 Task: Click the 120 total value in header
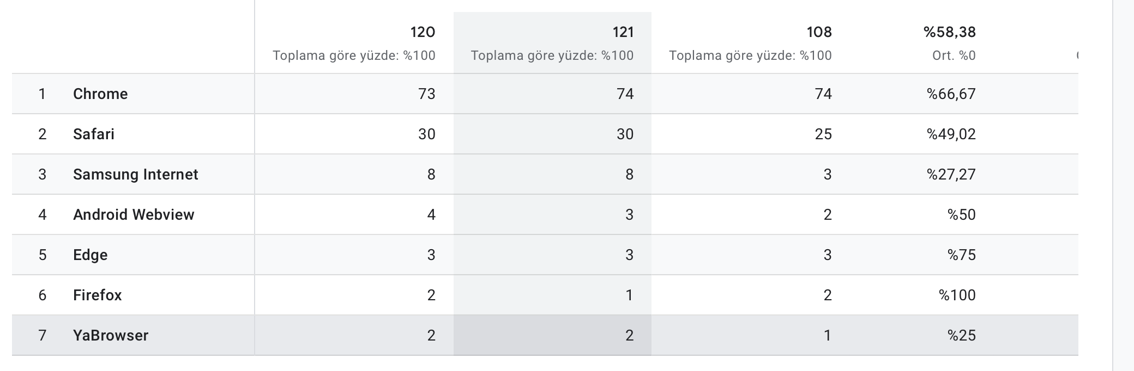point(423,32)
